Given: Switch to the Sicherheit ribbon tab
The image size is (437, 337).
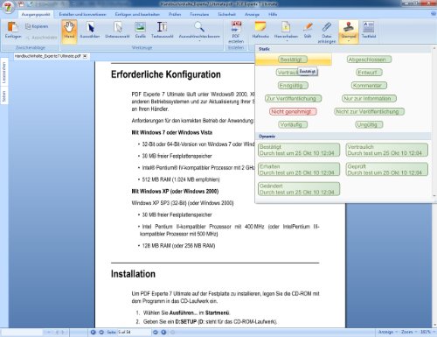Looking at the screenshot, I should (226, 14).
